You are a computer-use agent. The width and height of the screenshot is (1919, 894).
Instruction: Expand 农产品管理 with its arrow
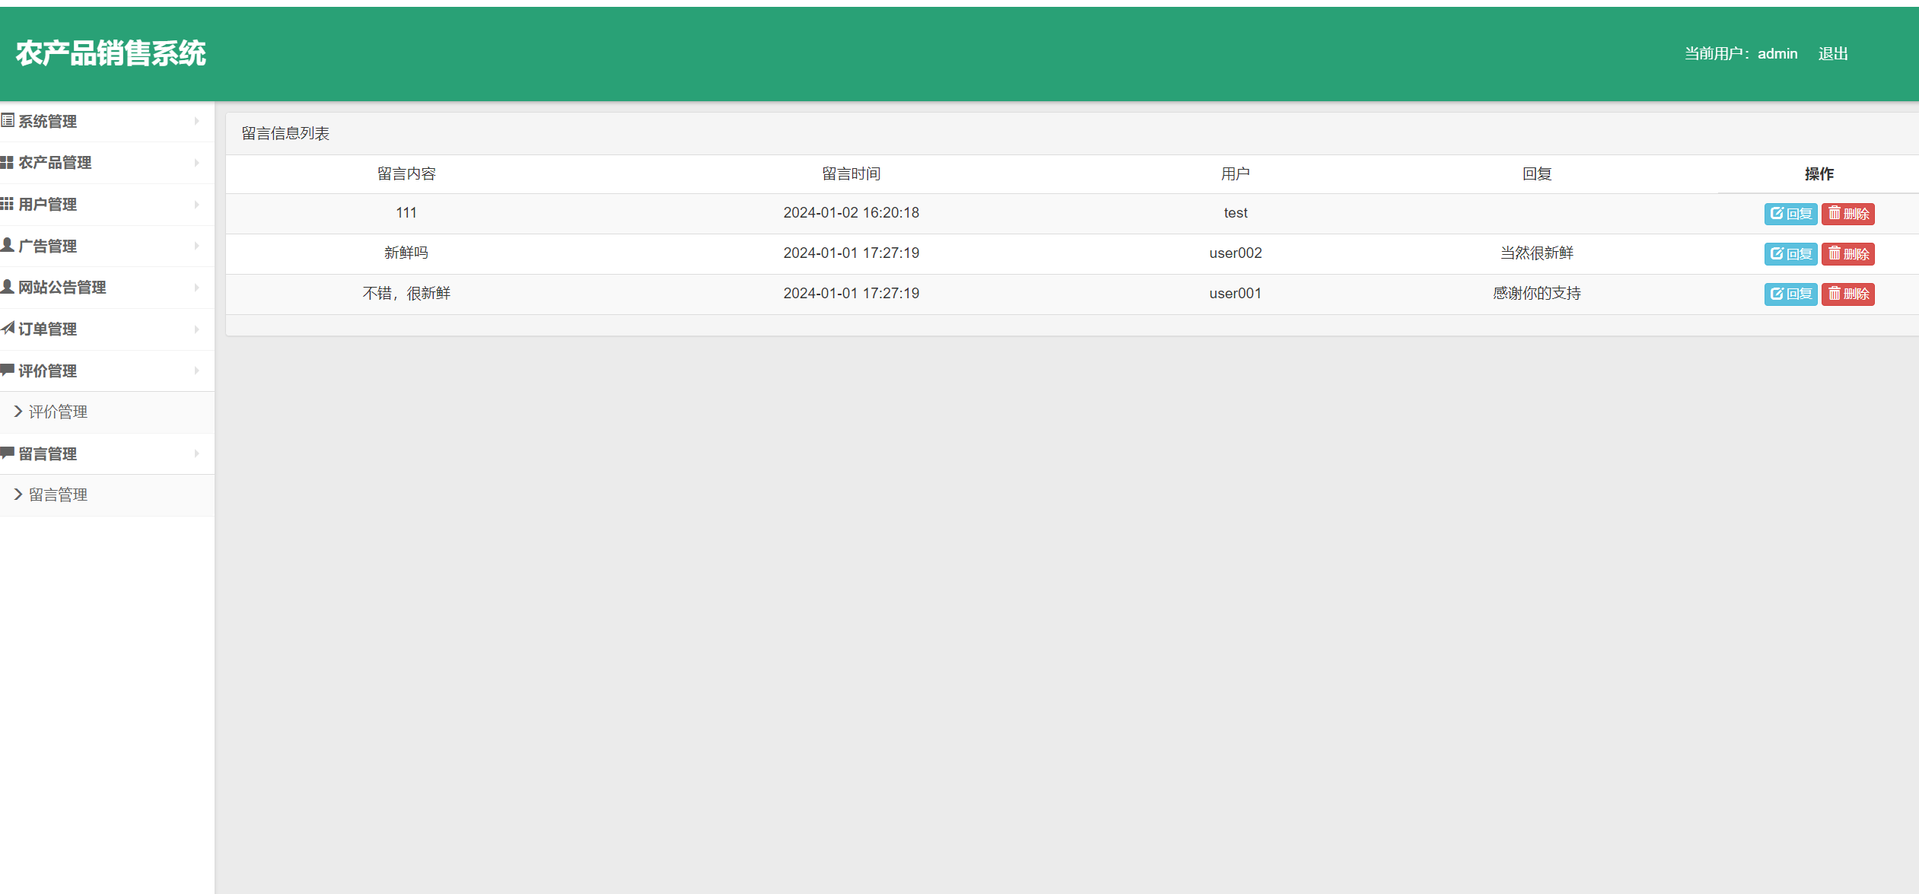tap(196, 163)
